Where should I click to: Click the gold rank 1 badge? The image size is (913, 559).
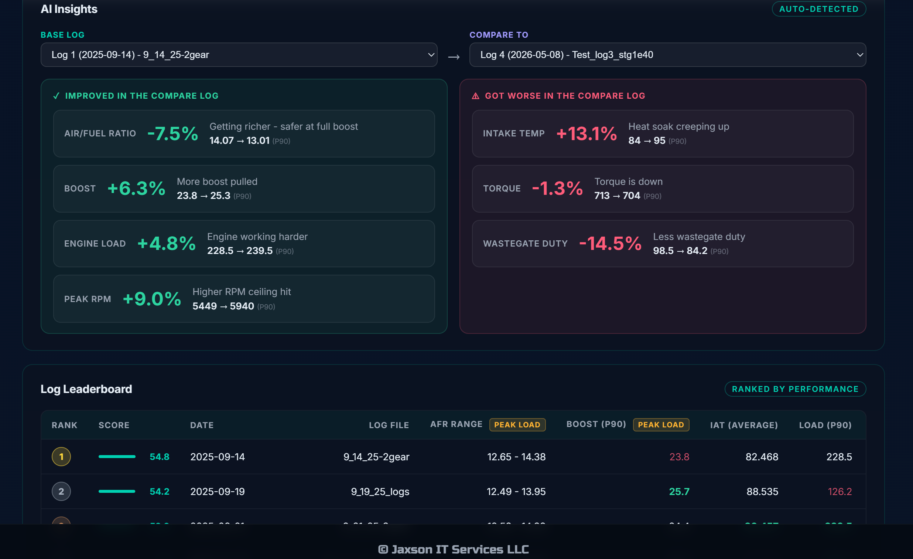tap(61, 457)
